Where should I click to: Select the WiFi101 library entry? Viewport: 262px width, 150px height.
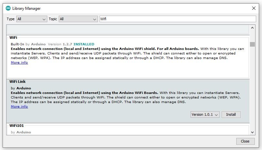pos(128,129)
